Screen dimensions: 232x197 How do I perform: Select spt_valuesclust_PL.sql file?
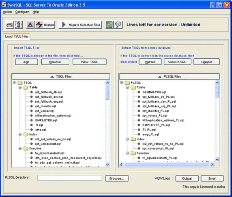point(158,149)
